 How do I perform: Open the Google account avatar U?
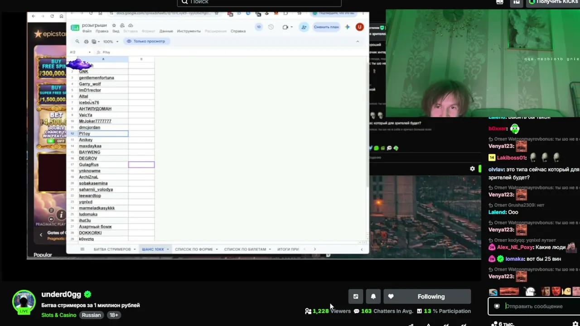click(x=360, y=27)
